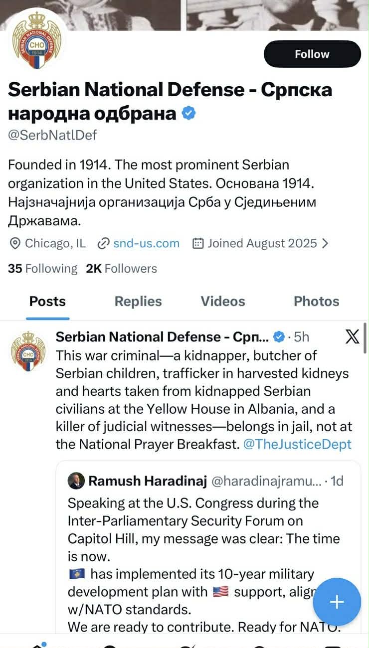Viewport: 369px width, 648px height.
Task: Click the calendar icon next to Joined date
Action: 198,243
